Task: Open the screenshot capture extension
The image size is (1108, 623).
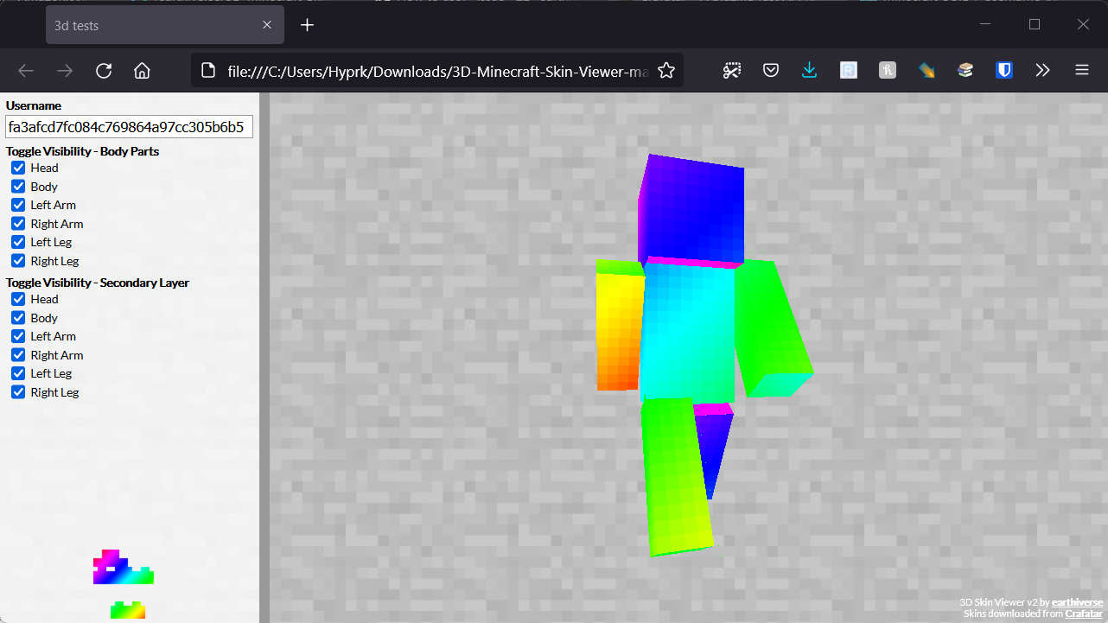Action: point(732,70)
